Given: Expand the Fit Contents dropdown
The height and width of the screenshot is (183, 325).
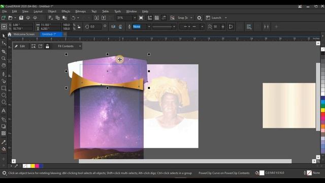Looking at the screenshot, I should (x=80, y=46).
